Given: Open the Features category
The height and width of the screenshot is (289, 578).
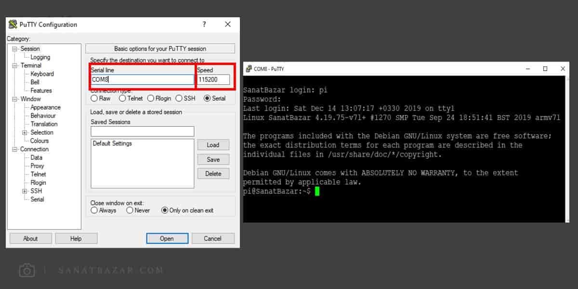Looking at the screenshot, I should point(41,91).
